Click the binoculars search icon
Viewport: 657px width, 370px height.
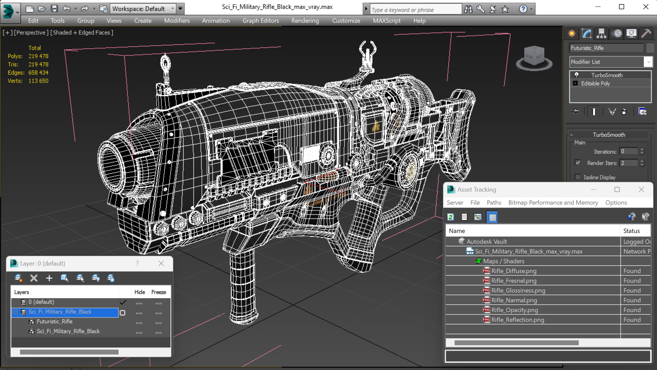click(x=468, y=9)
